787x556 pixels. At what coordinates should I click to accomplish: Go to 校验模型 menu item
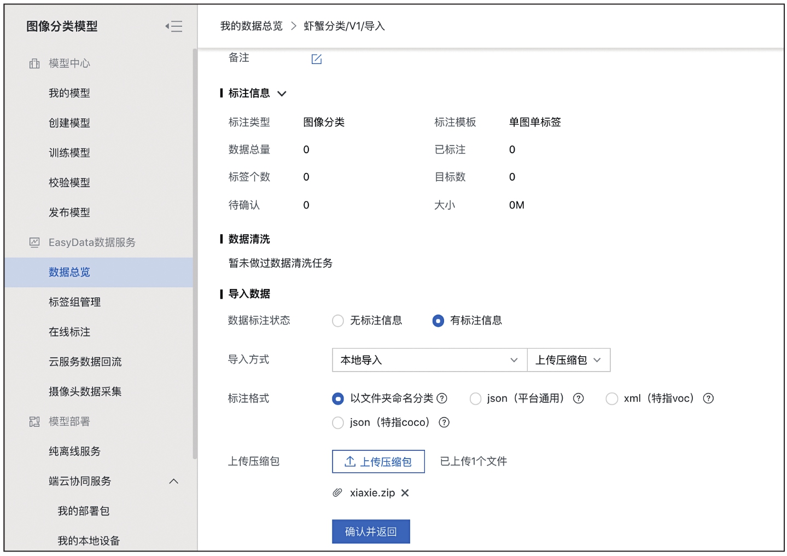click(69, 183)
